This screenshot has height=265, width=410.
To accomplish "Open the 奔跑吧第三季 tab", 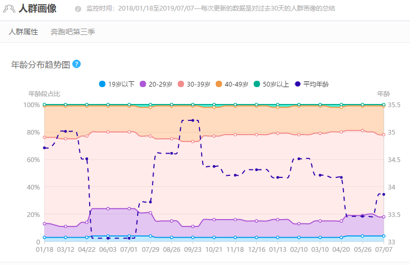I will (x=73, y=32).
